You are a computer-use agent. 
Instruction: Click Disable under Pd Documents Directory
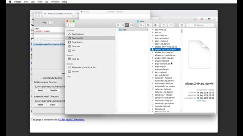tap(54, 90)
